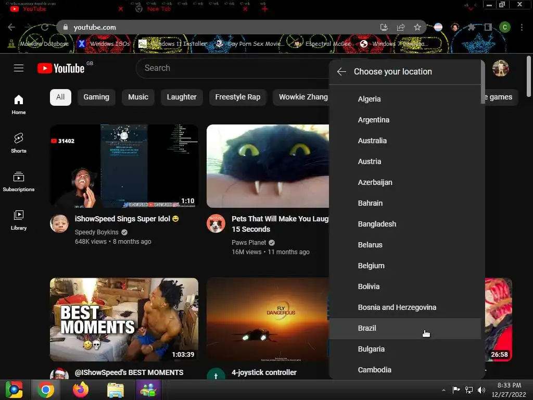Open the BEST MOMENTS video thumbnail
The image size is (533, 400).
click(124, 319)
